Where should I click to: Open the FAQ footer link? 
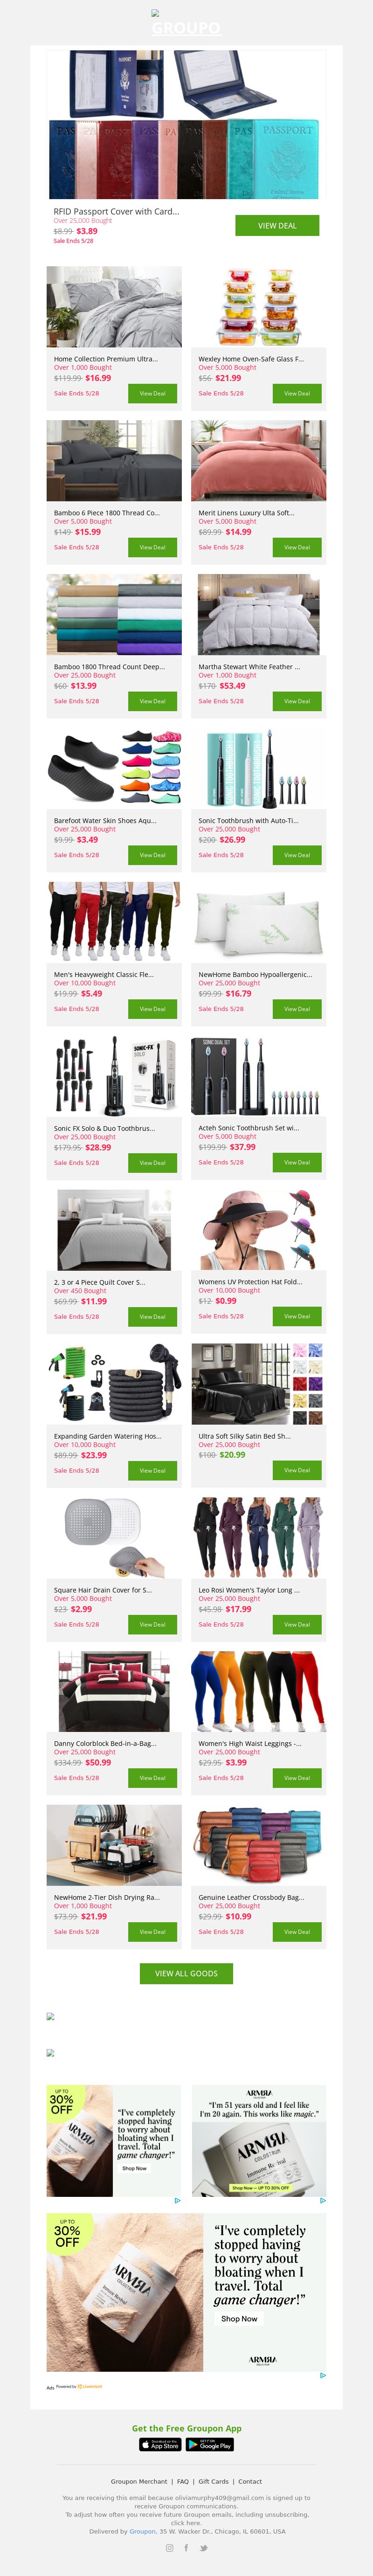point(183,2481)
